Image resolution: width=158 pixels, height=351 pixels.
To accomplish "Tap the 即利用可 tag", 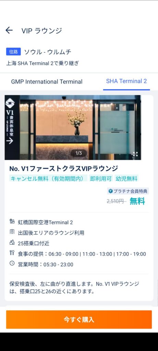I will (101, 178).
